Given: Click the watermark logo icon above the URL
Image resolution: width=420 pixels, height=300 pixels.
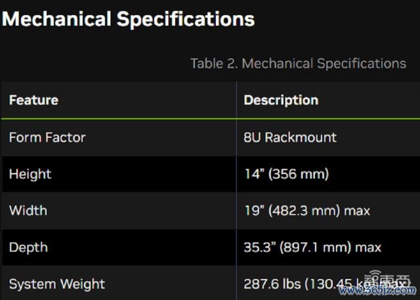Looking at the screenshot, I should 390,278.
